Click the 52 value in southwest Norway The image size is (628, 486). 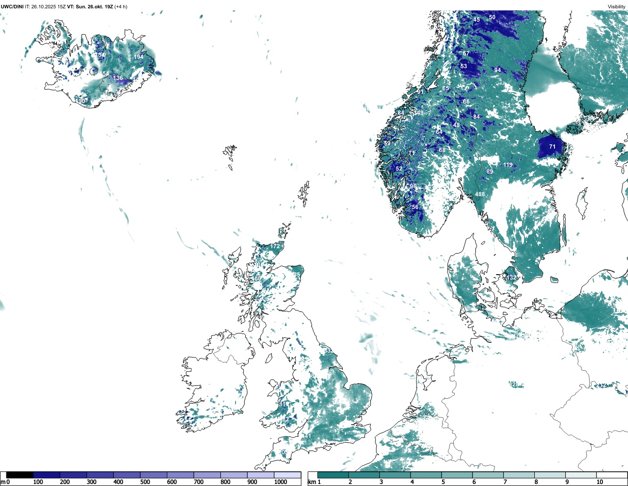[399, 169]
